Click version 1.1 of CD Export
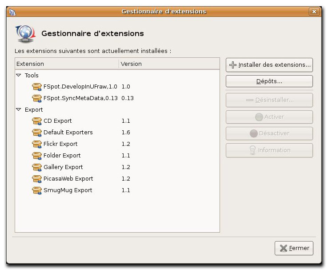Viewport: 328px width, 270px height. click(x=126, y=121)
